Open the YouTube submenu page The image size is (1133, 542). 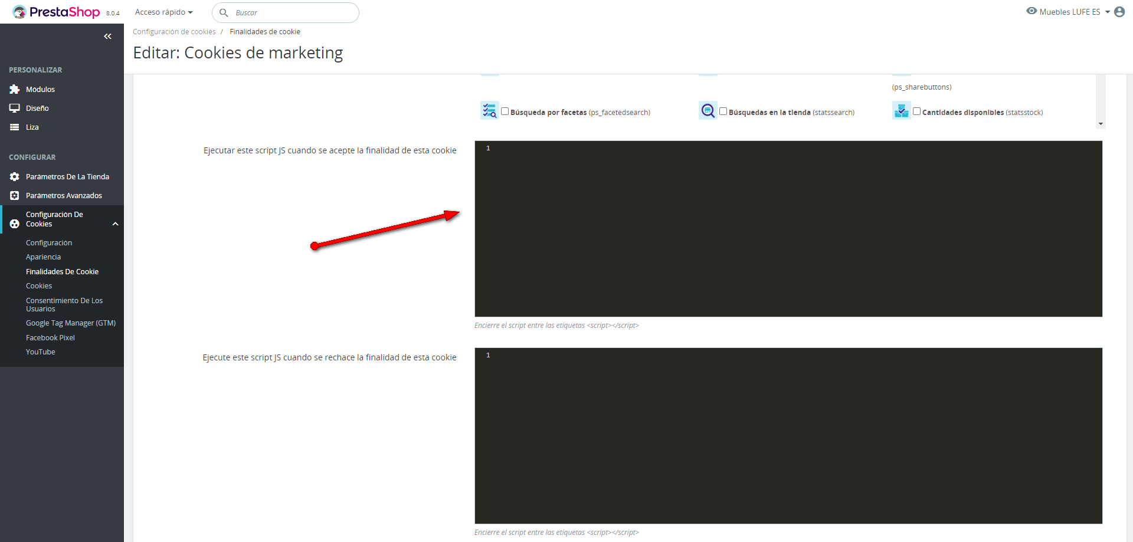(x=41, y=352)
